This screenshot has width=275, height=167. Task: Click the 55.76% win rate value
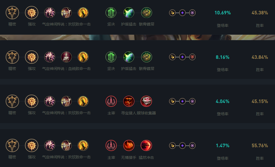coord(260,146)
